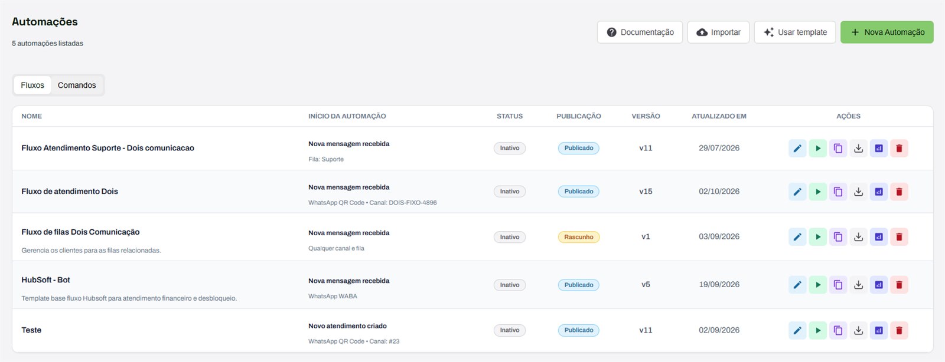945x362 pixels.
Task: Click the Importar button
Action: coord(718,32)
